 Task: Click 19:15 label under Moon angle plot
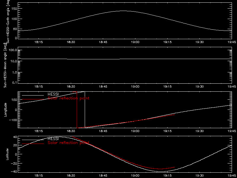point(167,87)
